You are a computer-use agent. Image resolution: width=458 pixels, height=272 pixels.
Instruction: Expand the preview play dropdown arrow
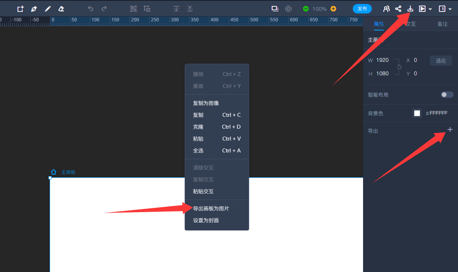[x=430, y=9]
